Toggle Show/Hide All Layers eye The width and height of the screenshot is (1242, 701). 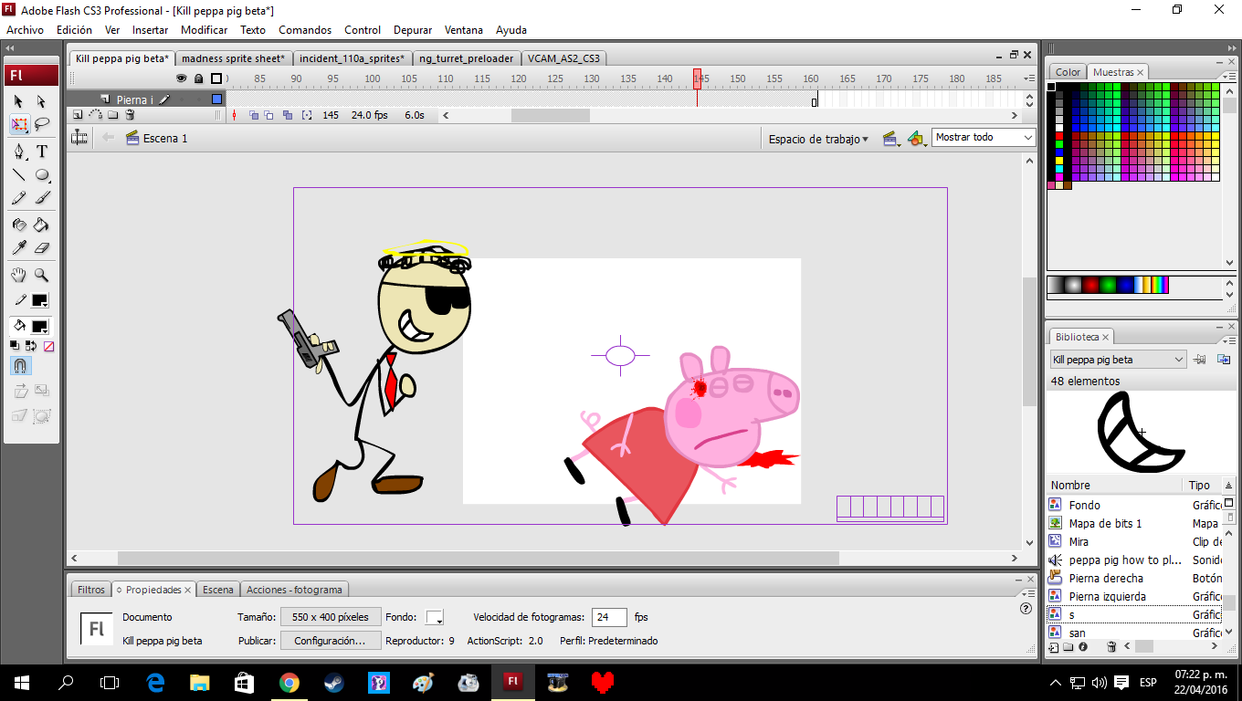(181, 79)
